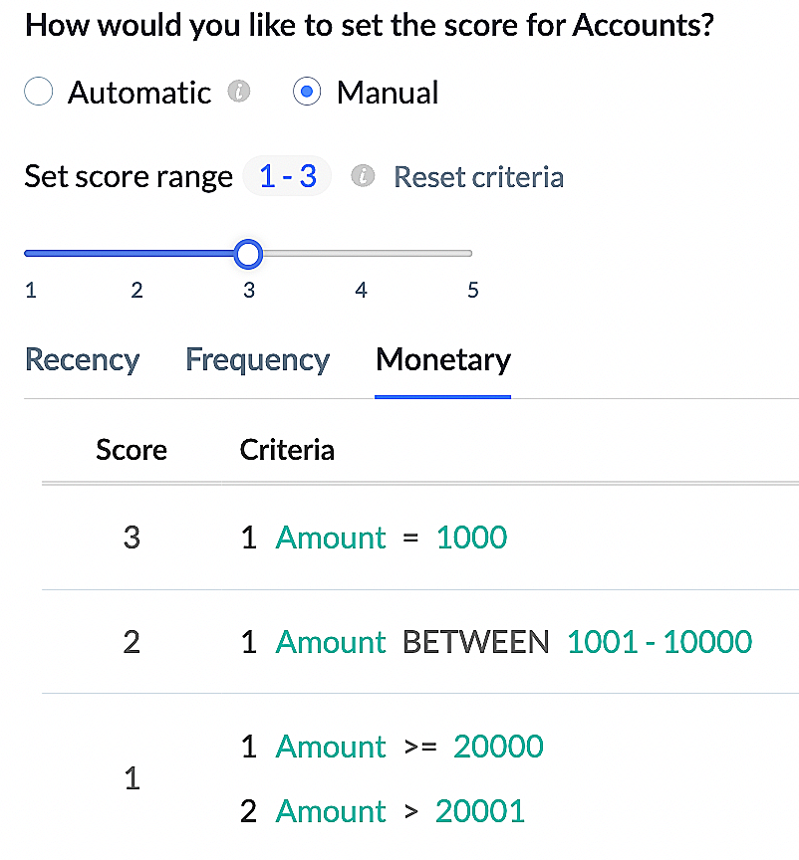The image size is (799, 860).
Task: Switch to the Frequency tab
Action: [x=257, y=359]
